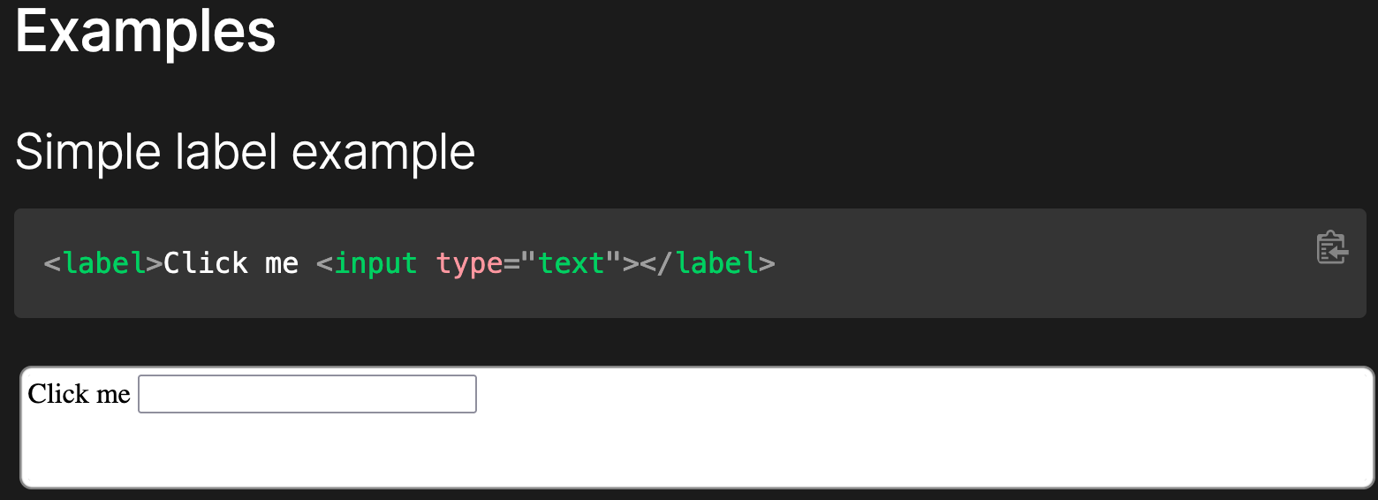Click blank area of the dark code block

click(1016, 265)
